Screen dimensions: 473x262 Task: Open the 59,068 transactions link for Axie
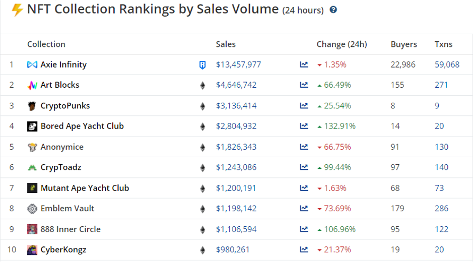447,64
